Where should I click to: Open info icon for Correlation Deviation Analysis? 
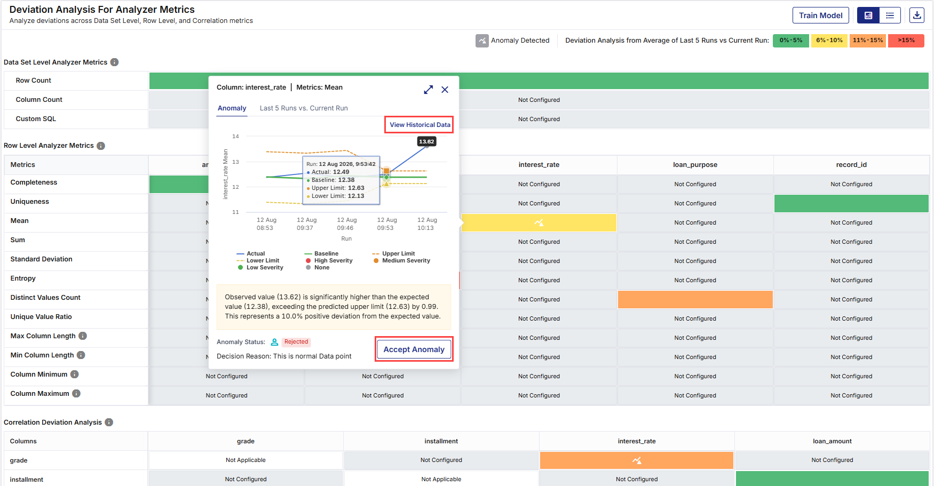coord(109,423)
